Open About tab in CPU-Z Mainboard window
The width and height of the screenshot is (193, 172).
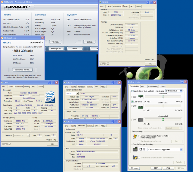[x=103, y=126]
